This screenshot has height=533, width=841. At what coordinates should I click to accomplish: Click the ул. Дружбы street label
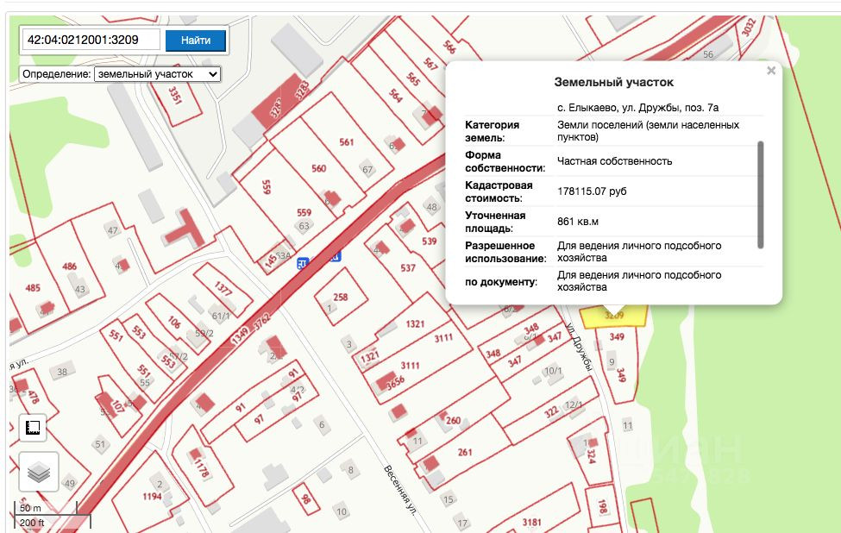(579, 347)
